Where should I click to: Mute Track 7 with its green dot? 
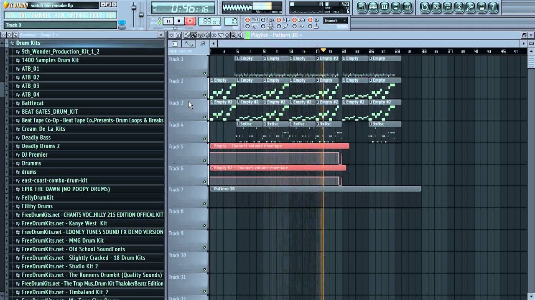point(205,204)
